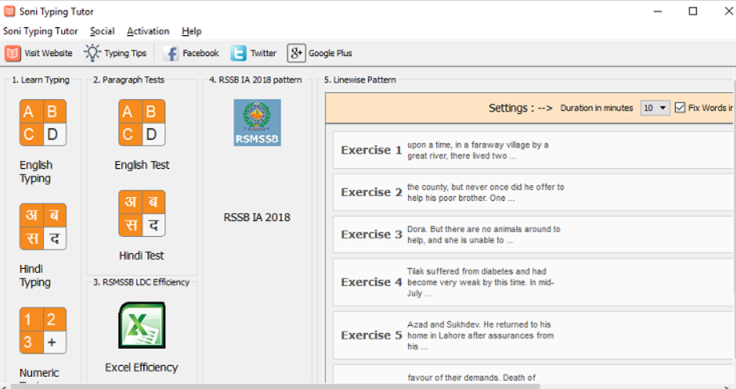Open the Duration in minutes dropdown

(655, 108)
